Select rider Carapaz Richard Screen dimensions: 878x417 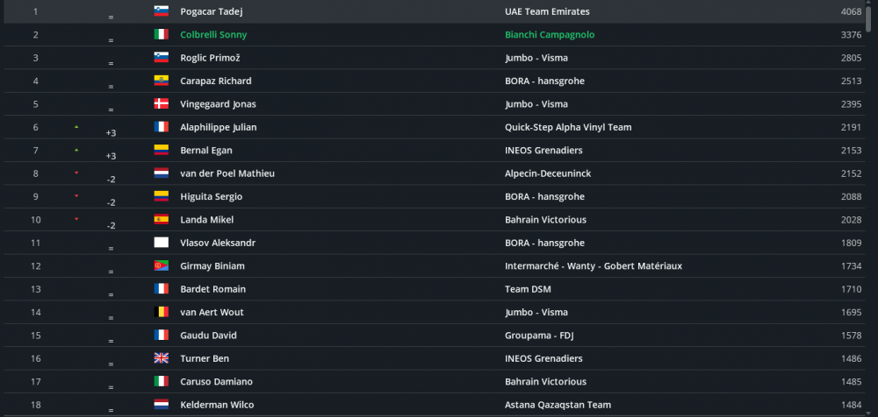click(216, 81)
